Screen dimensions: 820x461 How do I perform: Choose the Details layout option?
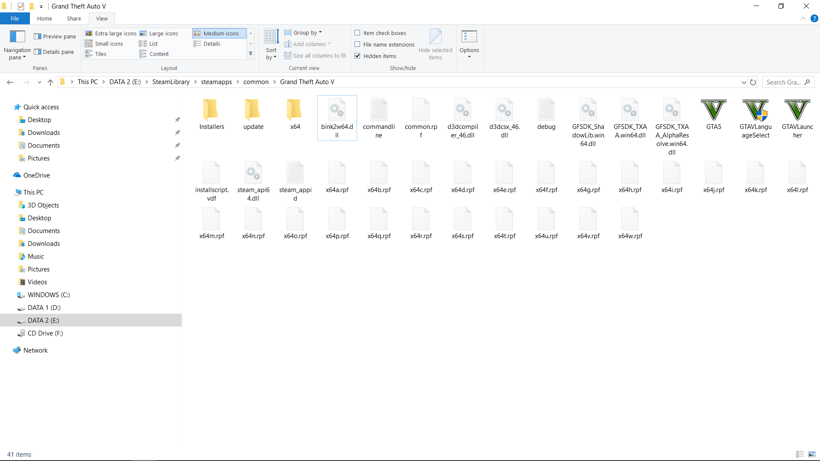coord(208,44)
